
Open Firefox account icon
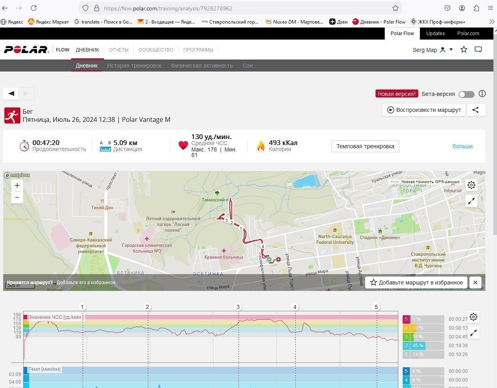click(x=462, y=8)
